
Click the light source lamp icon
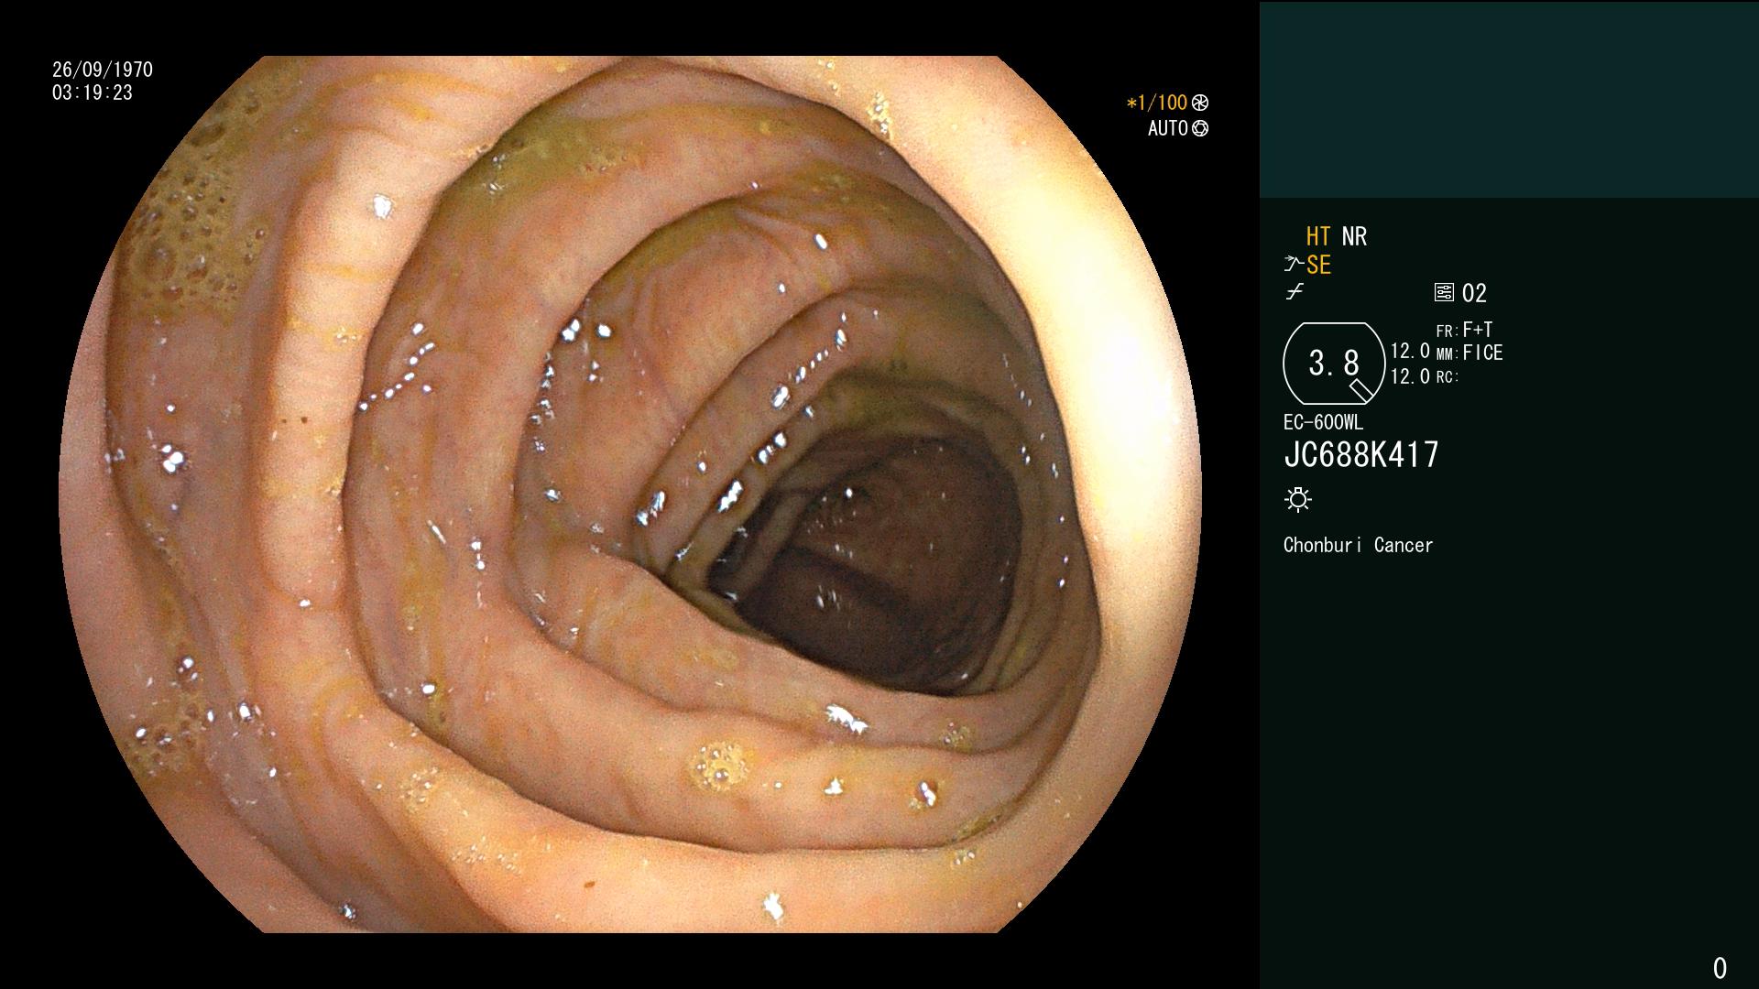(1298, 500)
